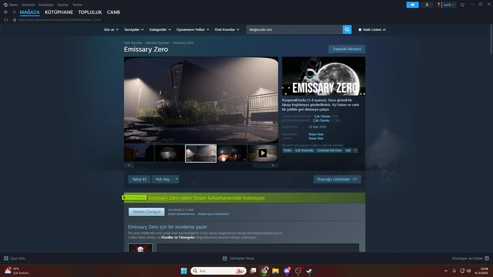Click the page vertical scrollbar
This screenshot has height=277, width=493.
pos(490,38)
